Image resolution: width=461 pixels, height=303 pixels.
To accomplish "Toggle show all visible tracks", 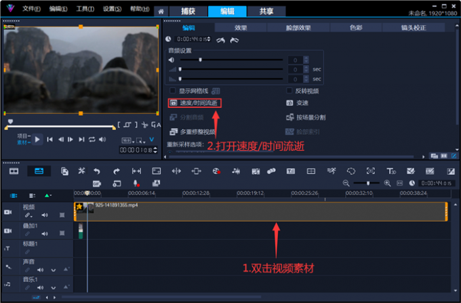I will pos(14,196).
